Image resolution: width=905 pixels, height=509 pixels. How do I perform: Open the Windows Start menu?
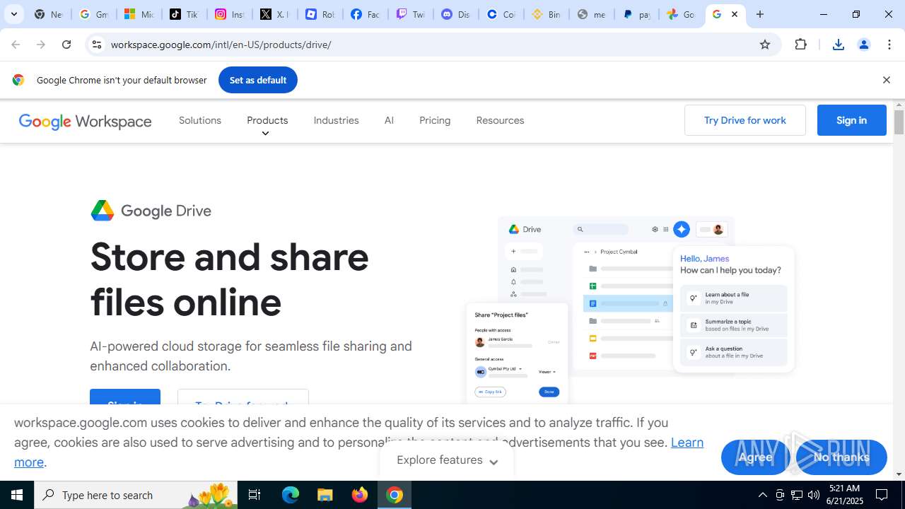pos(17,495)
